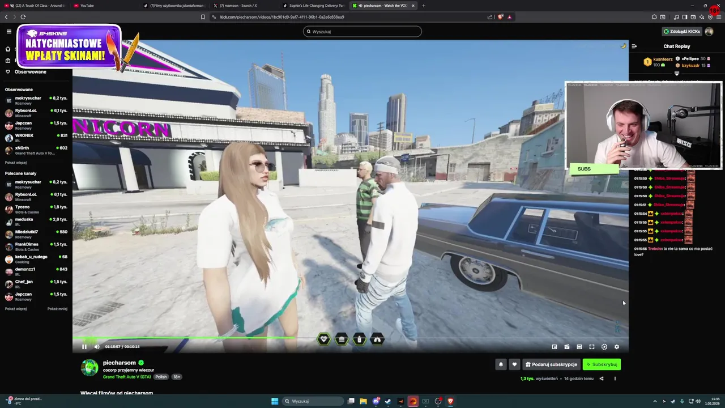The image size is (725, 408).
Task: Open video player settings gear
Action: tap(617, 347)
